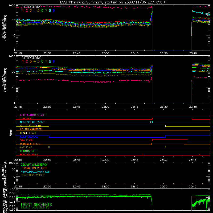
Task: Select green detector 6 in front segments legend
Action: 42,11
